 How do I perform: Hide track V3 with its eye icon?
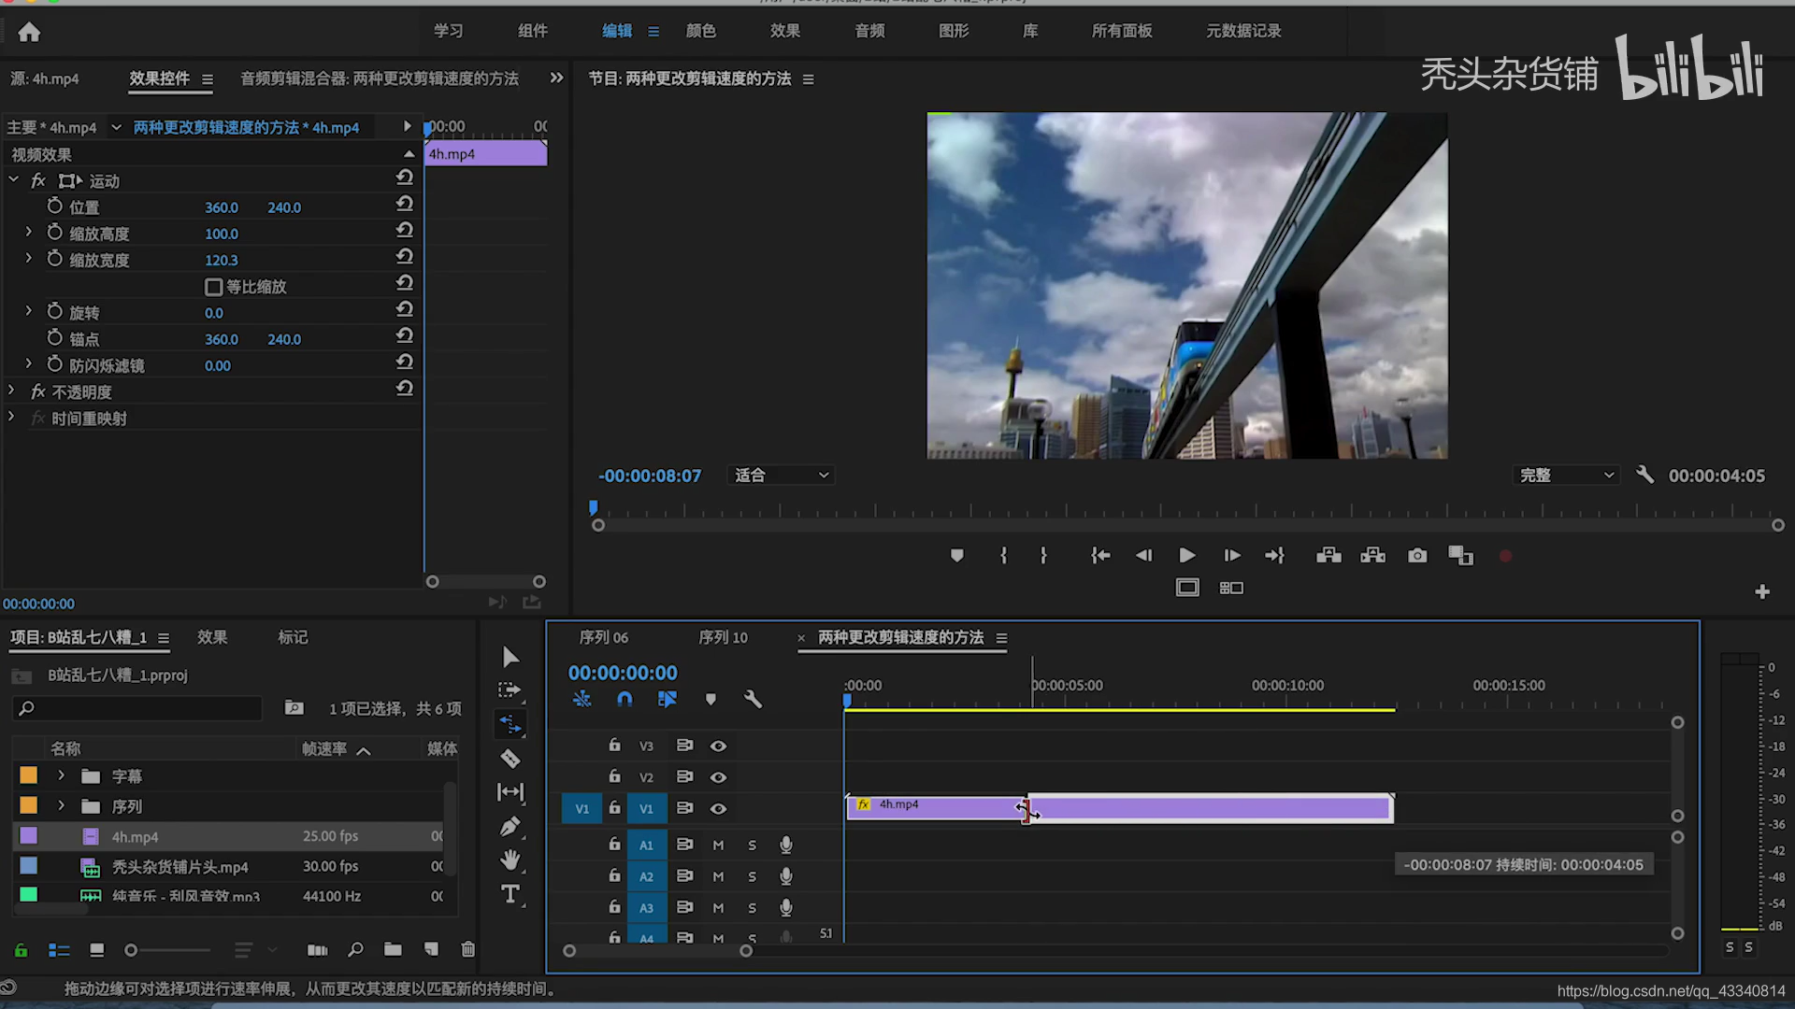[718, 746]
